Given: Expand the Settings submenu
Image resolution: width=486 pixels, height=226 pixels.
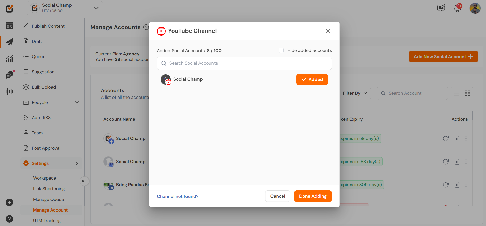Looking at the screenshot, I should [x=77, y=163].
